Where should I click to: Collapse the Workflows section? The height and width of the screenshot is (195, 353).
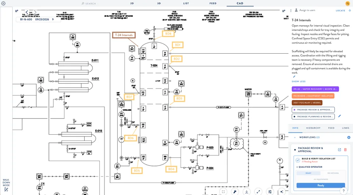[295, 137]
